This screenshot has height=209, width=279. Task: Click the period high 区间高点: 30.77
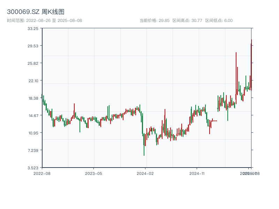pyautogui.click(x=187, y=21)
